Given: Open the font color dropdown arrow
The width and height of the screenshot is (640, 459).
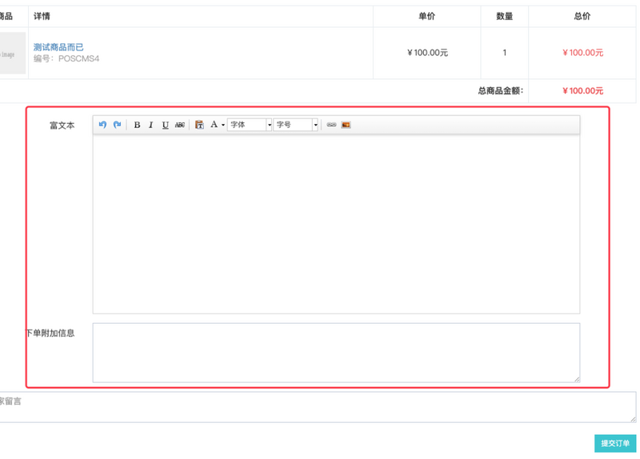Looking at the screenshot, I should [223, 126].
